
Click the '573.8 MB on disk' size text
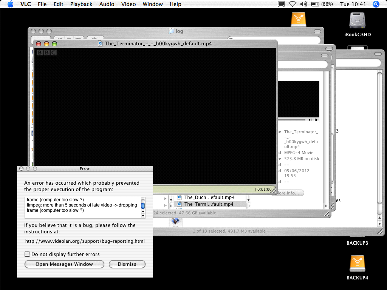click(x=302, y=159)
